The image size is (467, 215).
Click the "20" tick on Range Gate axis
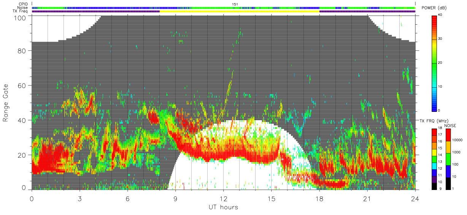(x=21, y=155)
